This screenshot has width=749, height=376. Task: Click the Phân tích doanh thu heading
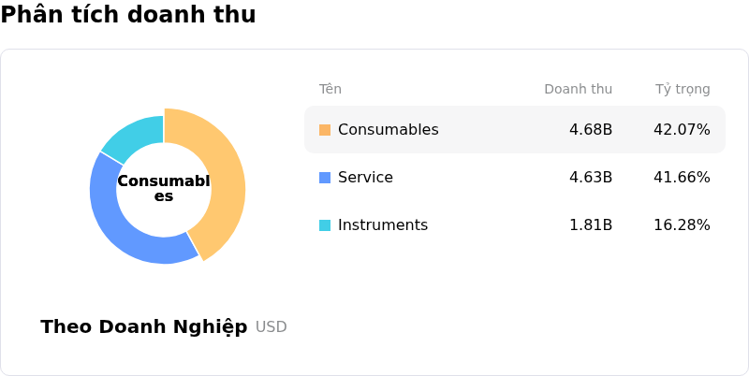coord(128,15)
